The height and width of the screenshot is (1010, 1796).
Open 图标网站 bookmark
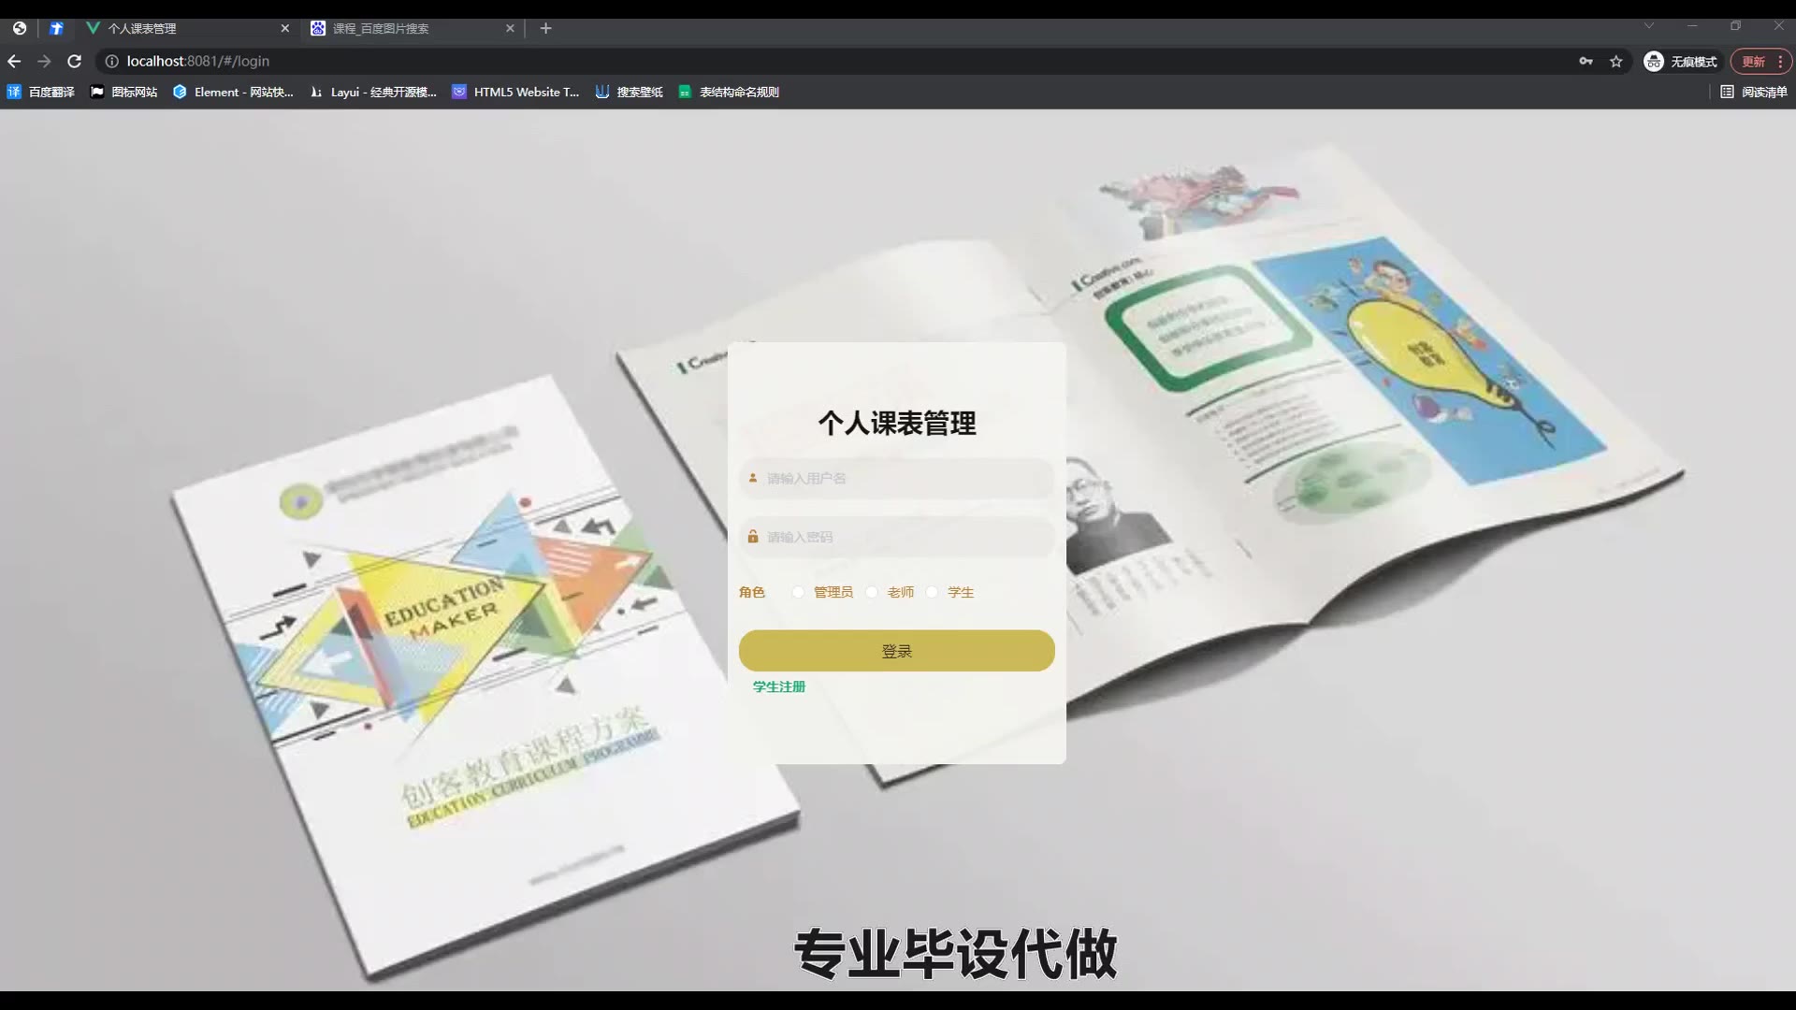[x=123, y=92]
